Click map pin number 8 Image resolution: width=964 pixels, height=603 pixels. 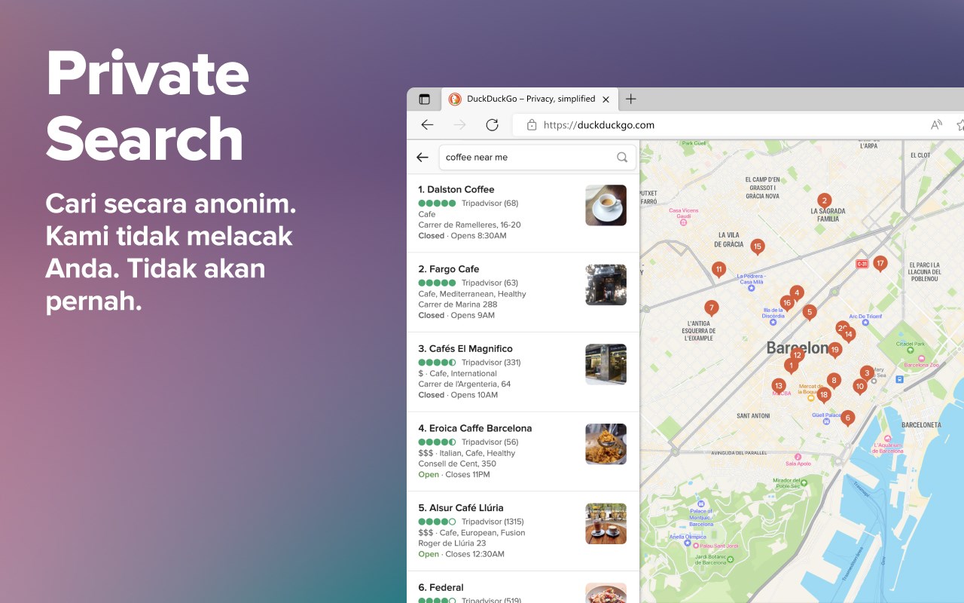click(x=833, y=381)
